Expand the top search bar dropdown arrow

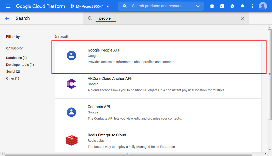click(x=198, y=6)
